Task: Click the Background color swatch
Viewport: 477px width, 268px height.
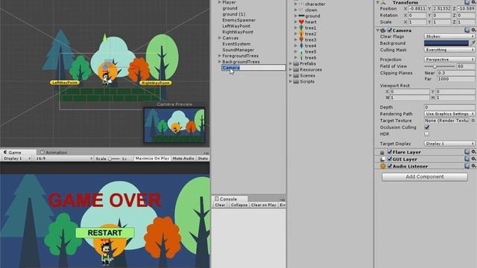Action: (x=446, y=43)
